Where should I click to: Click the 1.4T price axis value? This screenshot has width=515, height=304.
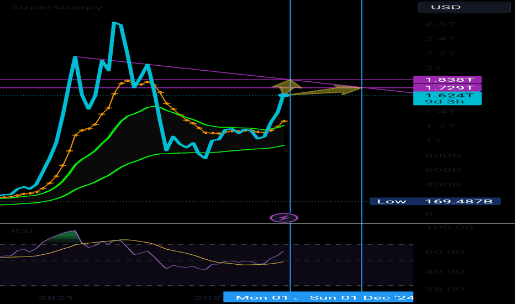440,112
